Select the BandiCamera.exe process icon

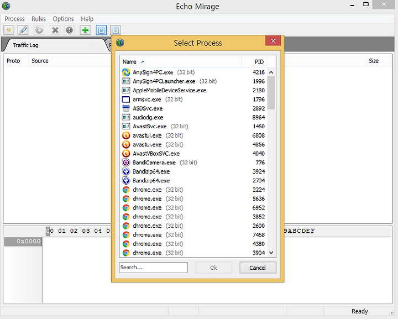pyautogui.click(x=126, y=163)
